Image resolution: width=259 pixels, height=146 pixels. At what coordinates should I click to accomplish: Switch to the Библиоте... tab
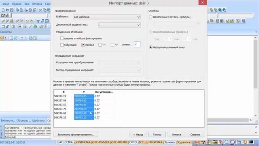8,120
